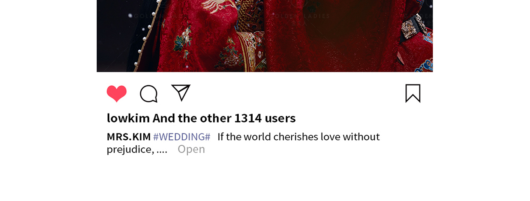
Task: Tap the red wedding dress photo
Action: [x=265, y=36]
